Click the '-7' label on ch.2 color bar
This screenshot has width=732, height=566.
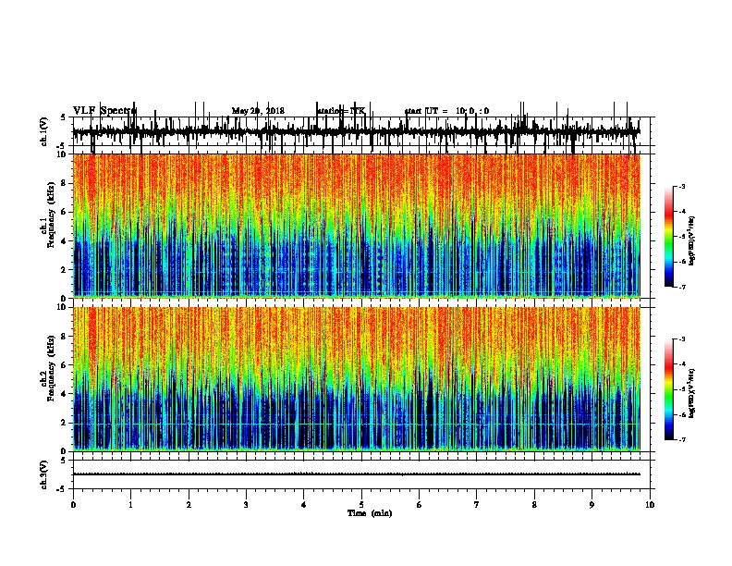click(682, 439)
